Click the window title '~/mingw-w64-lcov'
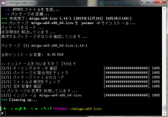 tap(21, 3)
